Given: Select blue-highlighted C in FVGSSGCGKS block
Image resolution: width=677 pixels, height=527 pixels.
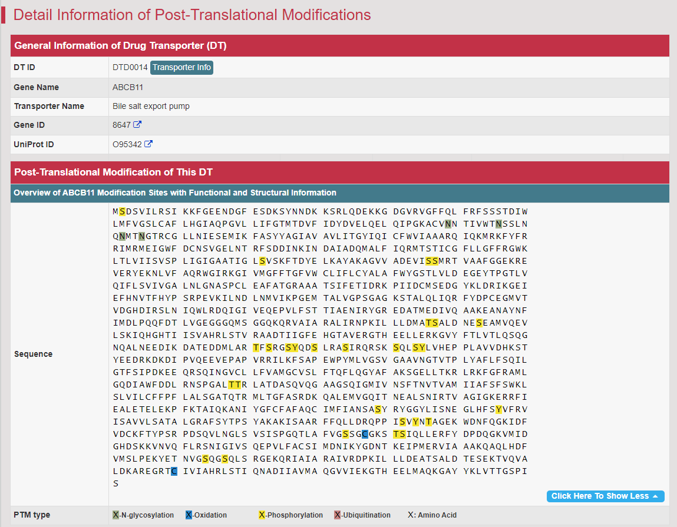Looking at the screenshot, I should point(365,434).
